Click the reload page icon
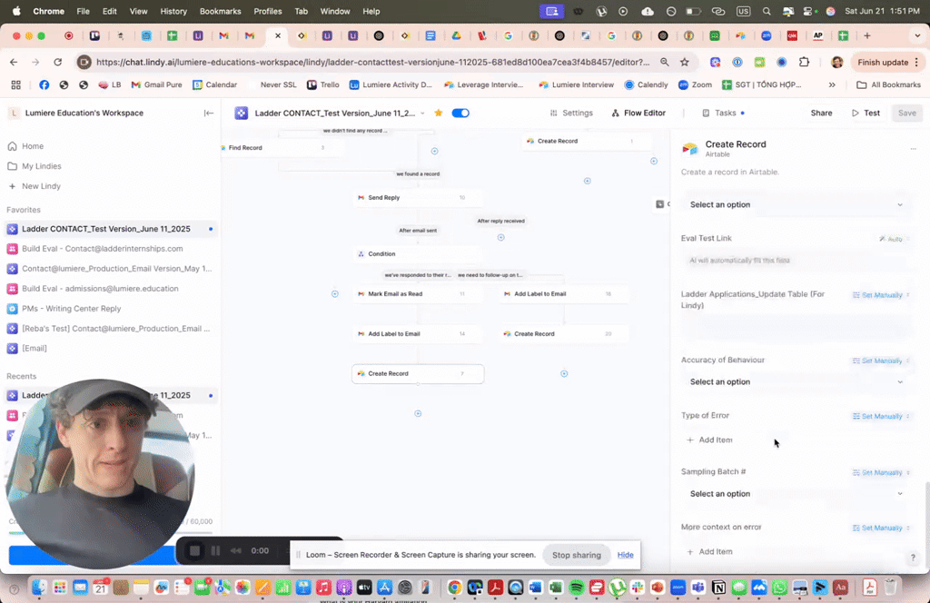Viewport: 930px width, 603px height. pos(58,62)
